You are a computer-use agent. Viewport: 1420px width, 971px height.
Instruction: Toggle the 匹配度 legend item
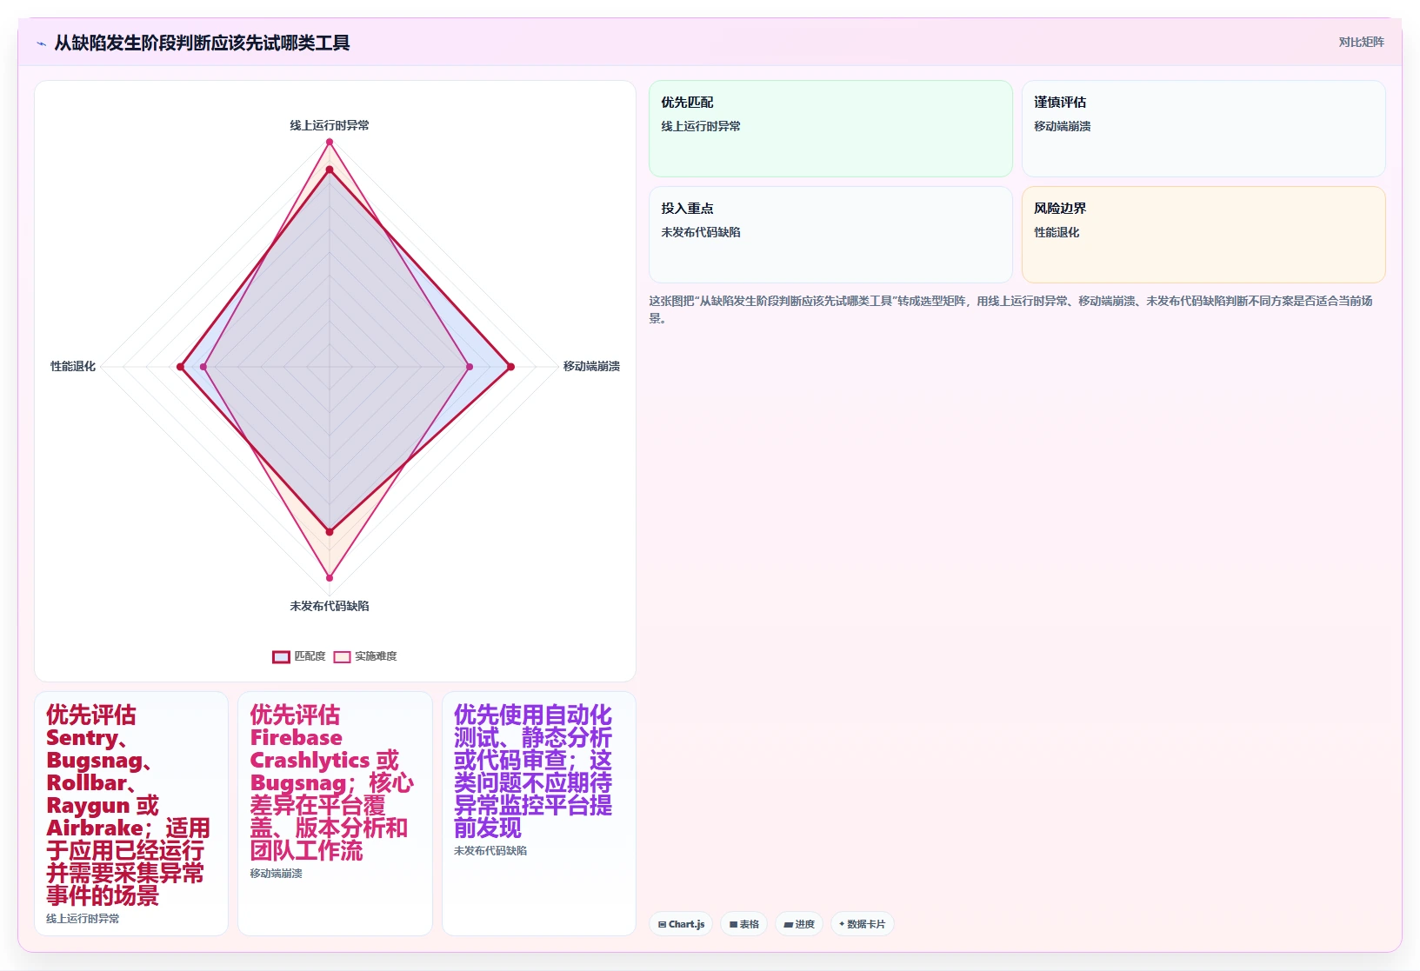299,656
